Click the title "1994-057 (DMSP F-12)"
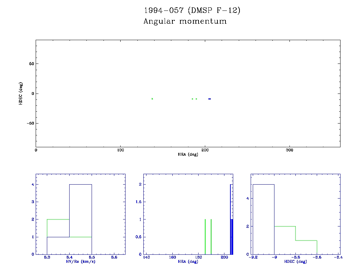The height and width of the screenshot is (268, 358). pyautogui.click(x=192, y=11)
